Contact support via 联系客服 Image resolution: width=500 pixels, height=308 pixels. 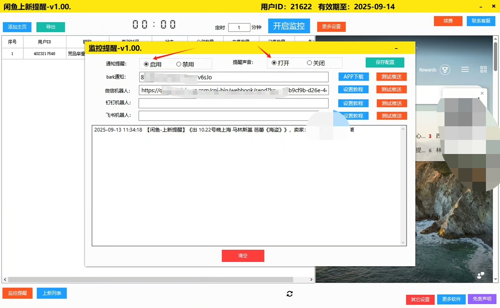click(x=481, y=21)
